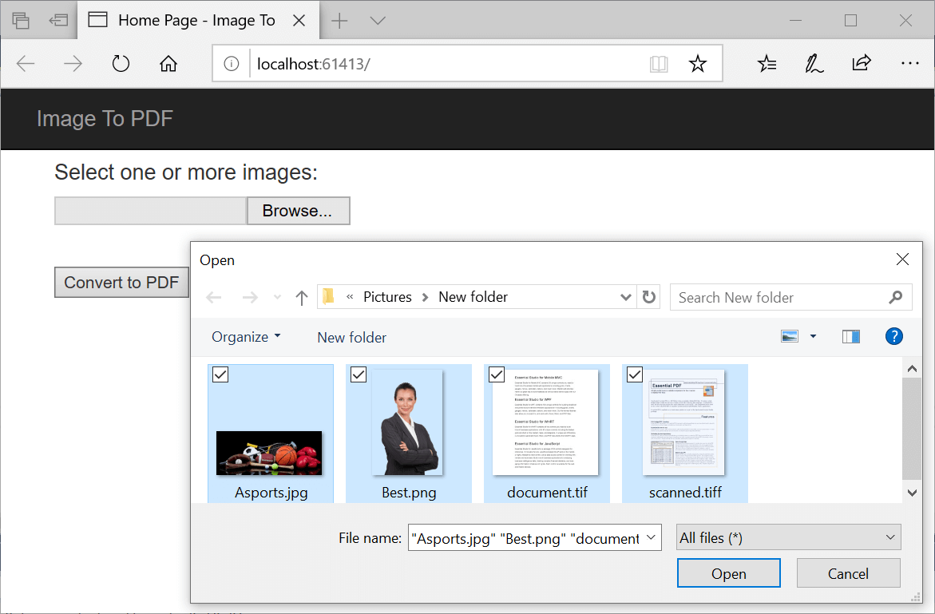Screen dimensions: 935x614
Task: Add page to favorites star icon
Action: click(698, 64)
